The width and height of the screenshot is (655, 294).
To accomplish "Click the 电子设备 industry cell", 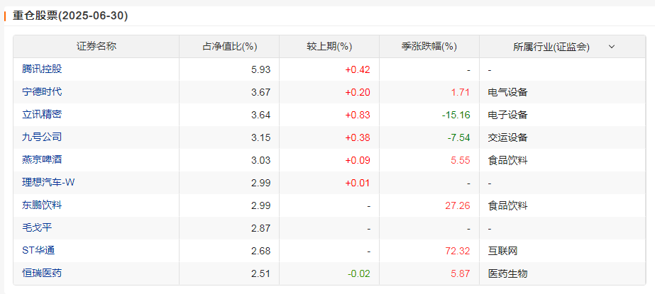I will tap(507, 115).
